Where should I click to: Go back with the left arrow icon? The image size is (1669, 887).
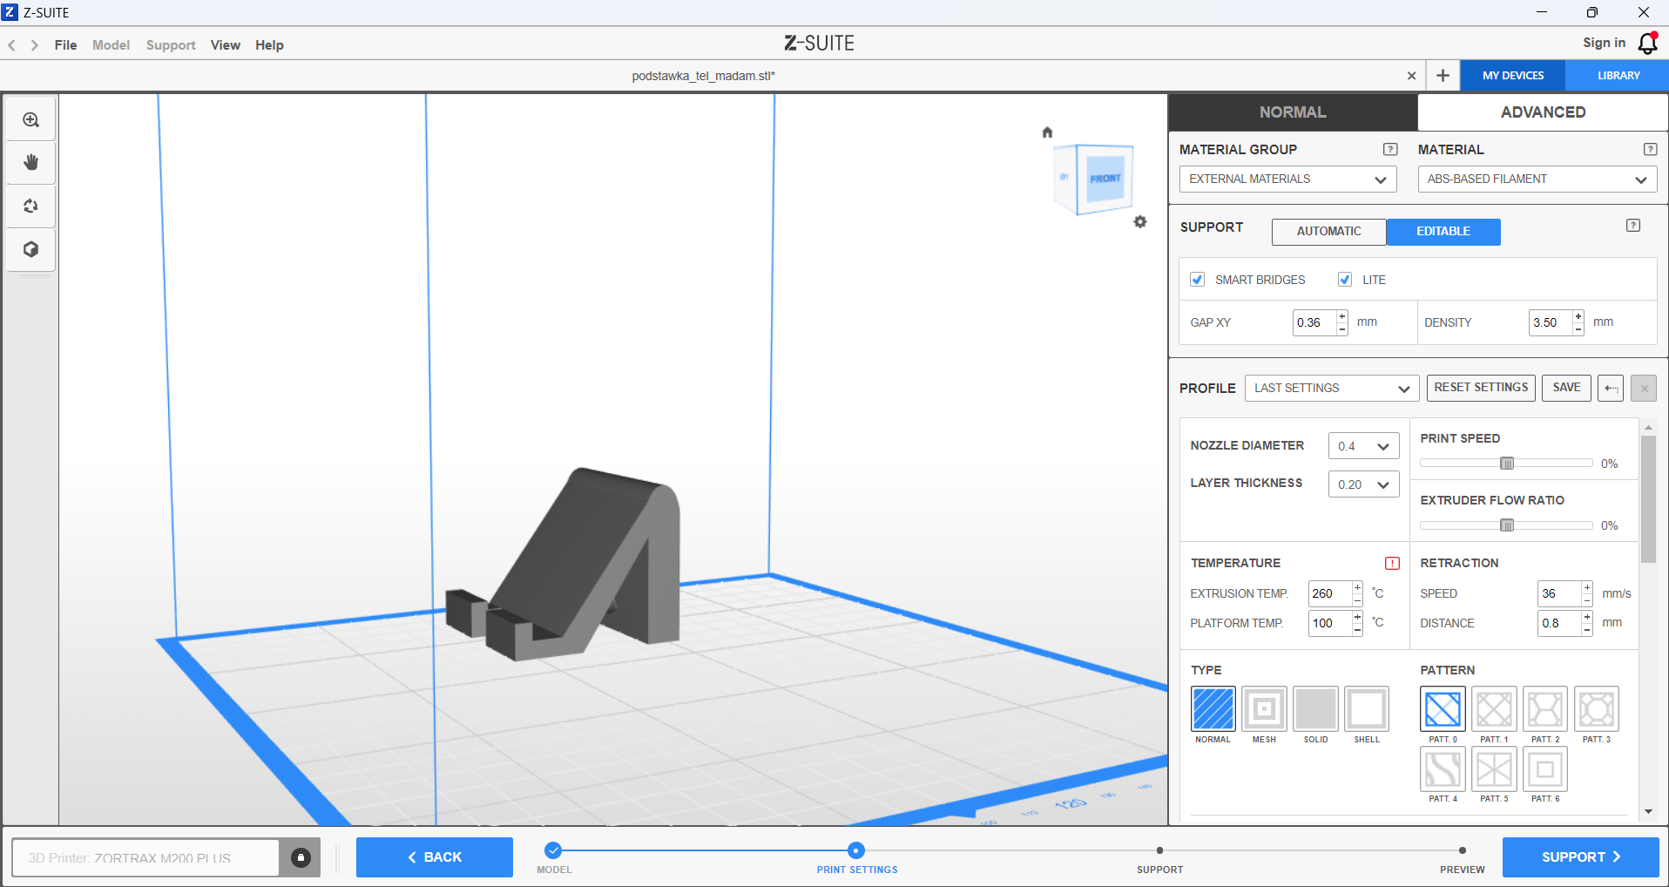12,45
